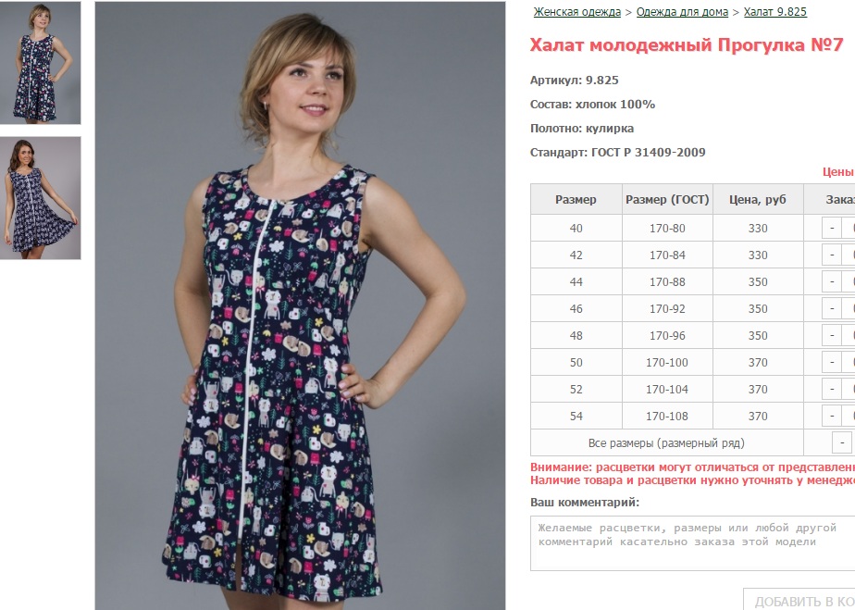Decrease quantity for size 54
855x610 pixels.
(832, 416)
